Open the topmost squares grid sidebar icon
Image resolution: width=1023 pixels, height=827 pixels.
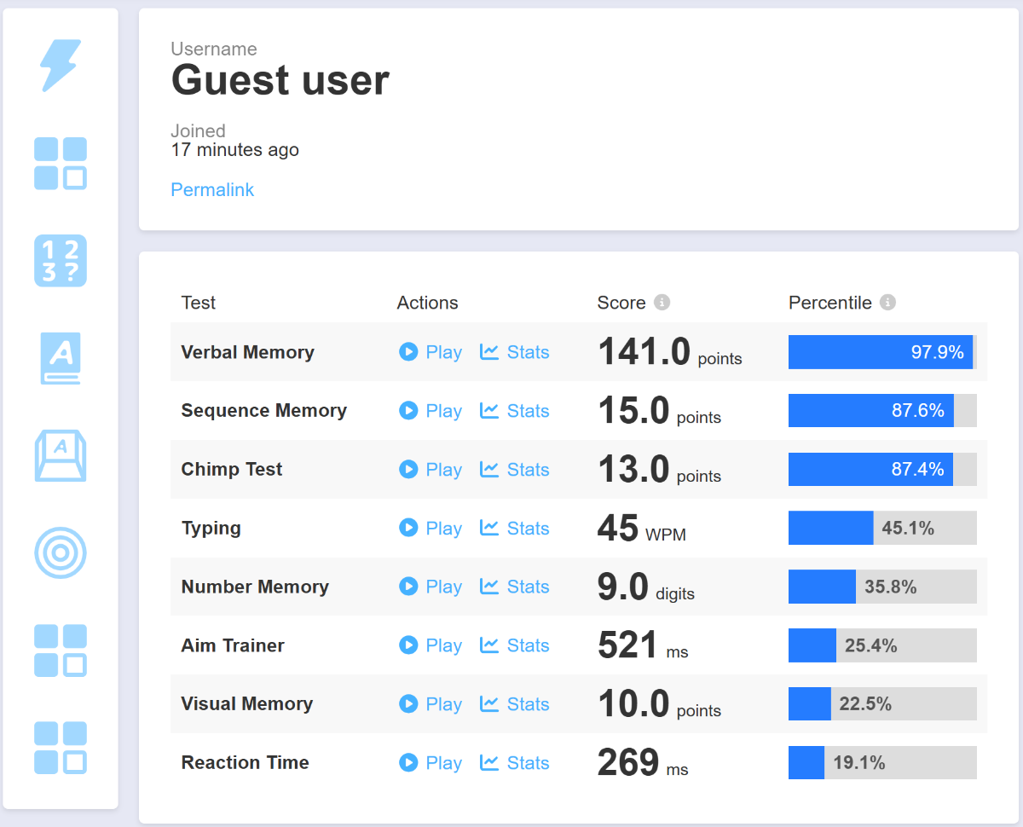click(61, 163)
